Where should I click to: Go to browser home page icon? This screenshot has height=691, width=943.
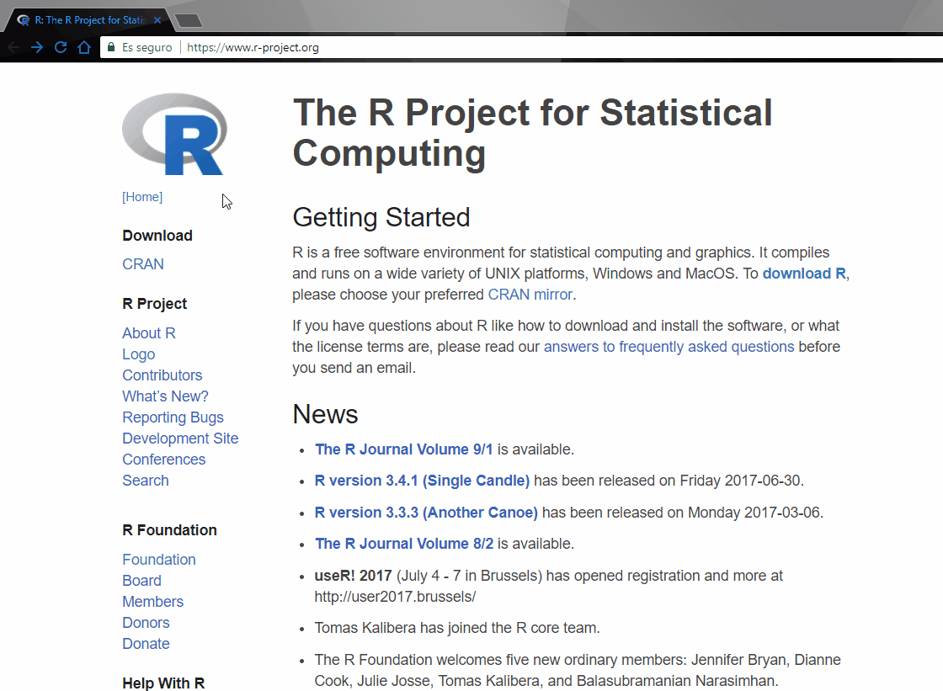(x=84, y=47)
